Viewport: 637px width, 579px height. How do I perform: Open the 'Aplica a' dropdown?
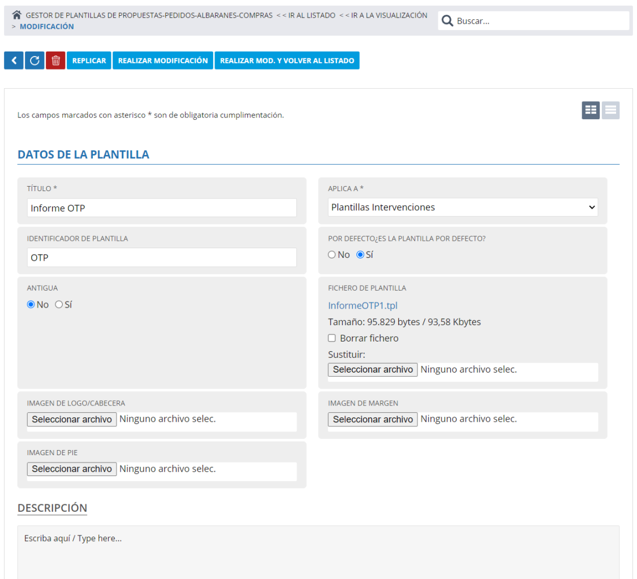pos(463,208)
